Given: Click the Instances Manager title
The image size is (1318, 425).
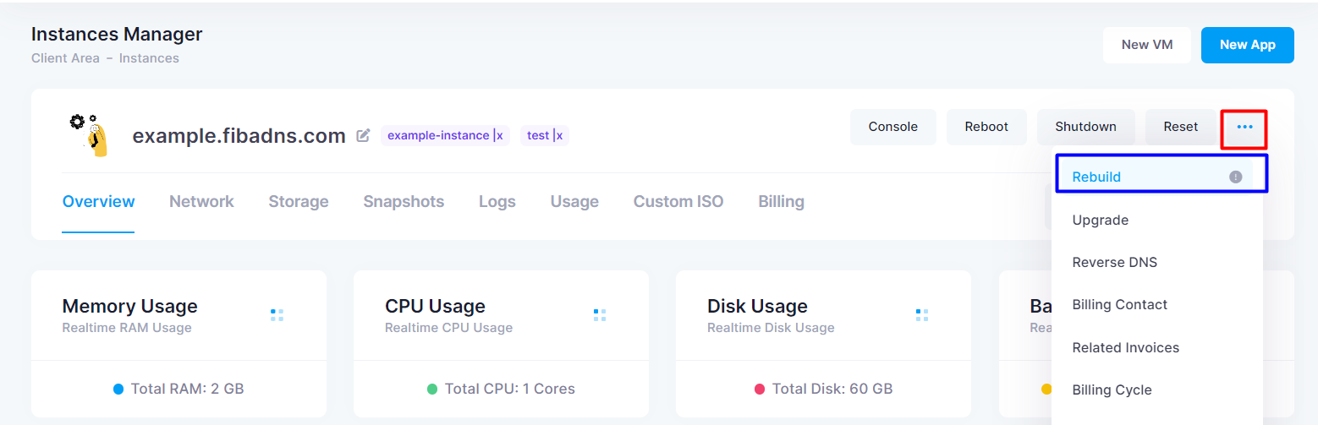Looking at the screenshot, I should tap(117, 35).
